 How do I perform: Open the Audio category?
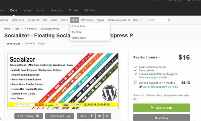[41, 10]
